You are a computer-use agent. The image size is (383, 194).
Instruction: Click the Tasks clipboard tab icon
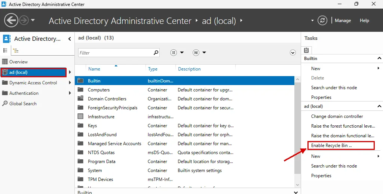click(306, 50)
